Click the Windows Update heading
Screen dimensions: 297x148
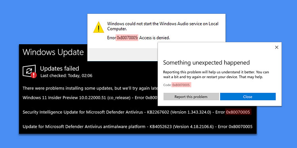point(53,52)
